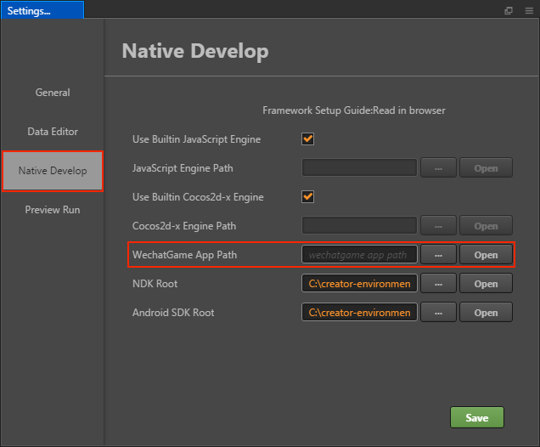Uncheck Use Builtin JavaScript Engine
This screenshot has height=447, width=540.
[307, 139]
